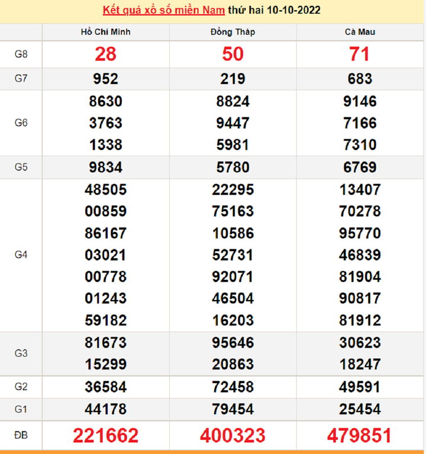Screen dimensions: 426x454
Task: Click the G1 result 44178
Action: point(105,409)
